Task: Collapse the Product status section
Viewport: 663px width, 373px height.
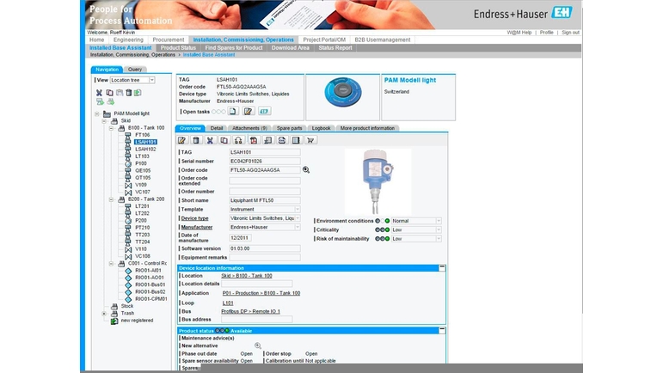Action: 442,330
